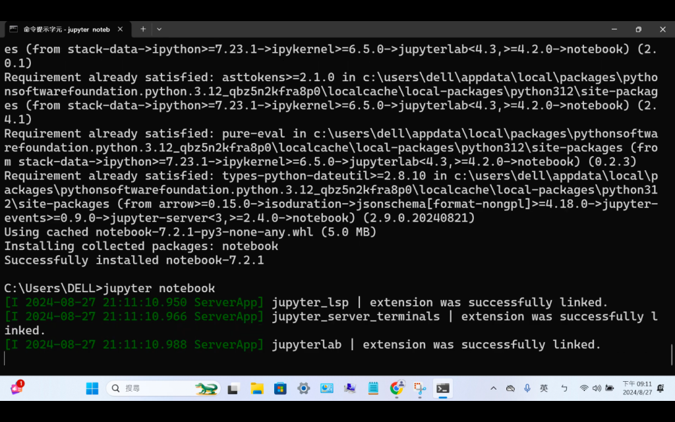Toggle the microphone tray icon
The height and width of the screenshot is (422, 675).
coord(527,388)
